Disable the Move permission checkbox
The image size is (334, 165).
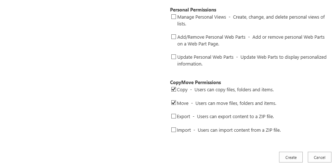tap(174, 103)
